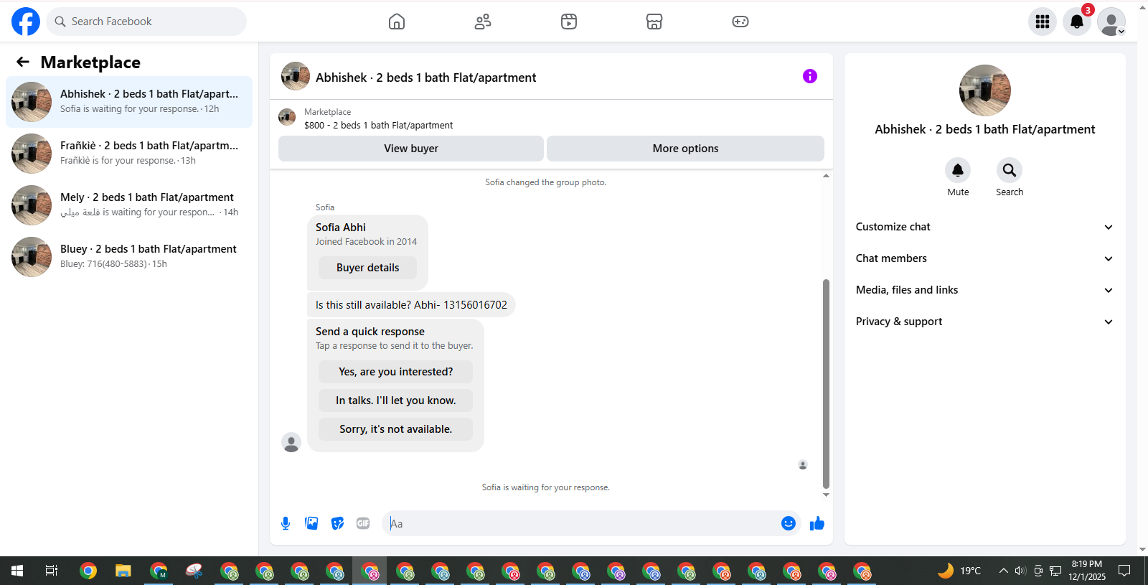Click the chat scrollbar thumb
Viewport: 1148px width, 585px height.
[826, 383]
